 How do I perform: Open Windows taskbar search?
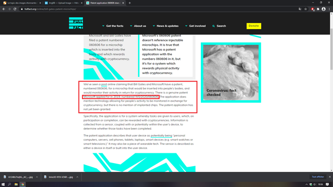9,184
